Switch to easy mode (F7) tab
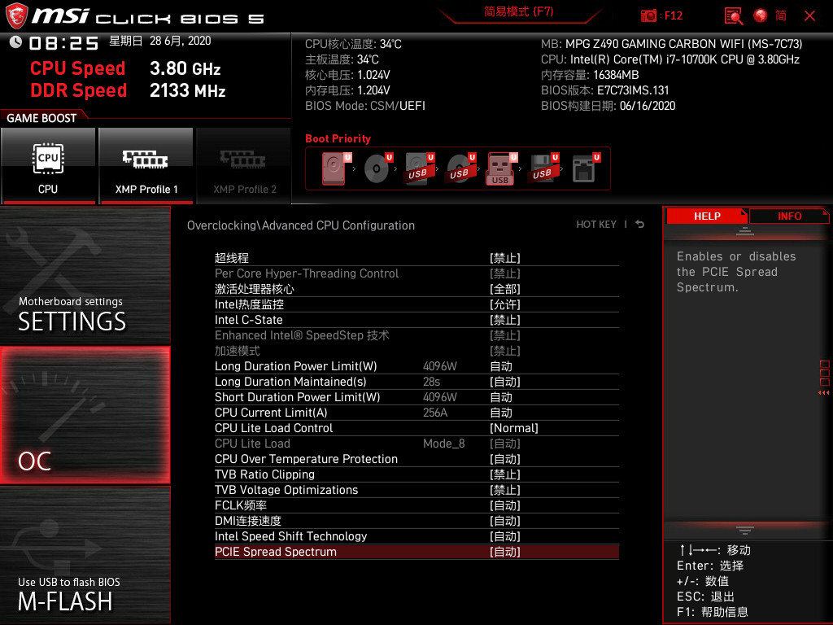Viewport: 833px width, 625px height. point(518,11)
